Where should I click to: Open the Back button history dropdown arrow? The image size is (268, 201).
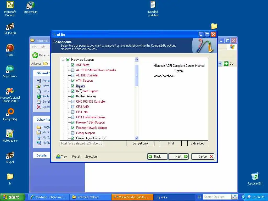[x=48, y=55]
